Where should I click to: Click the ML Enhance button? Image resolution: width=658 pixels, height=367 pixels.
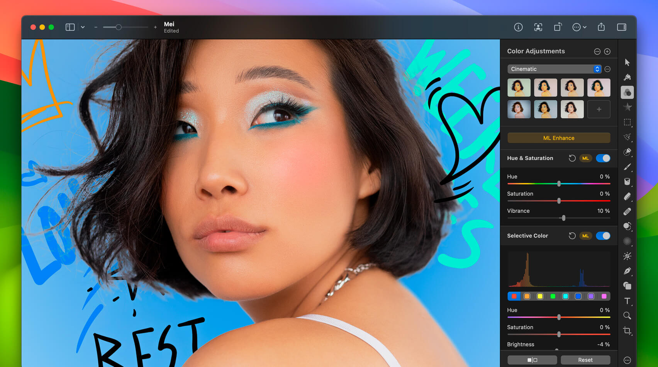pos(559,138)
